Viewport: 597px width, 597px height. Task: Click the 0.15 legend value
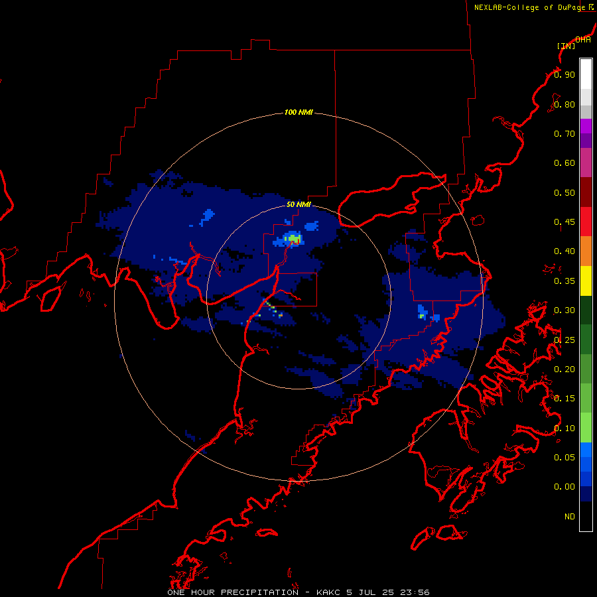pyautogui.click(x=564, y=399)
